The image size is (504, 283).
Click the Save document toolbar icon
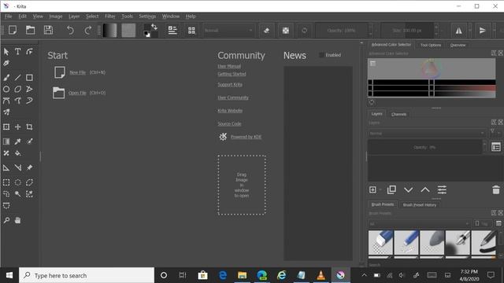coord(49,30)
